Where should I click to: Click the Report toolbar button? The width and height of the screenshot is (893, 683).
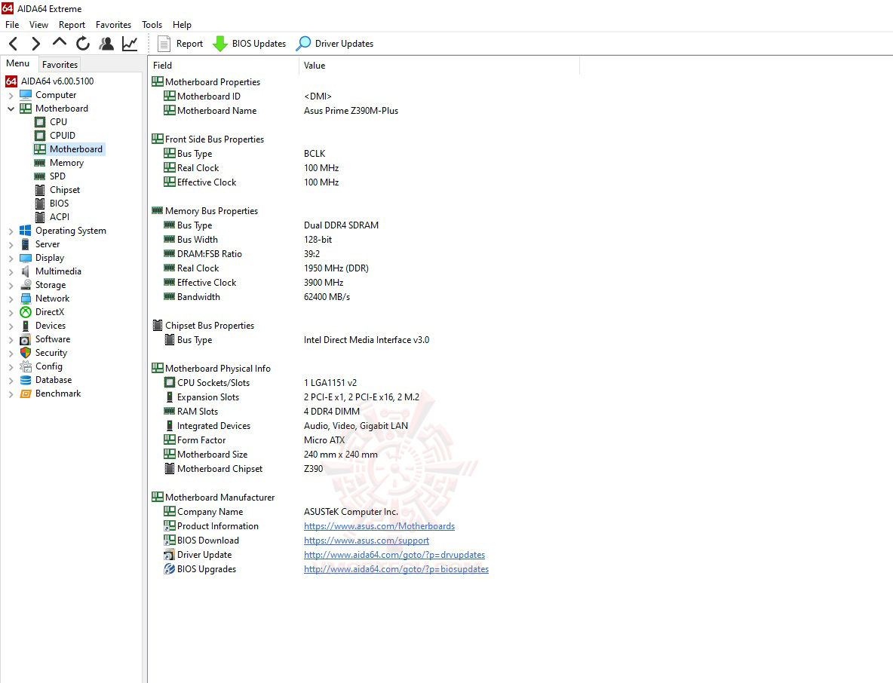click(x=180, y=43)
